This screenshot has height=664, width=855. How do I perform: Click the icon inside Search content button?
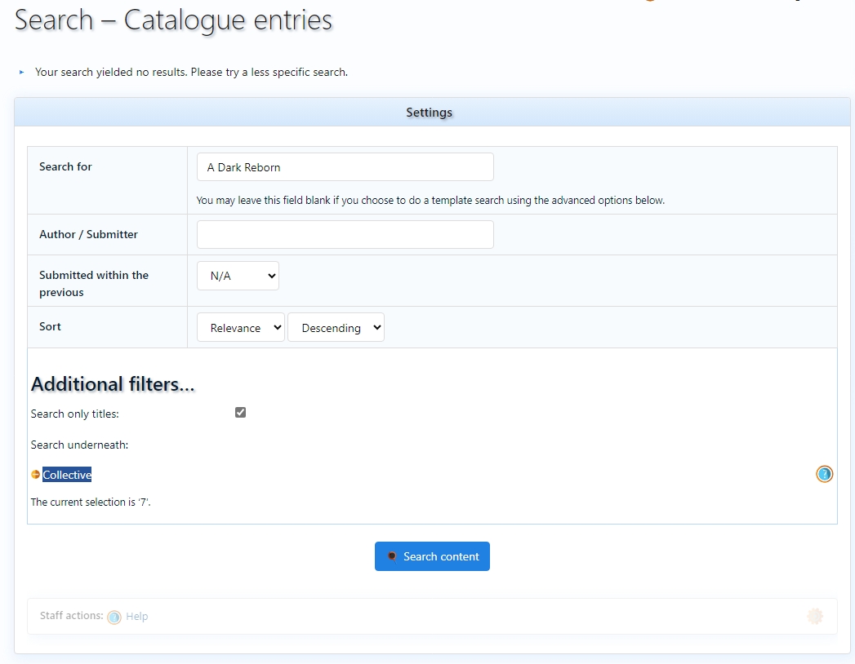click(392, 556)
